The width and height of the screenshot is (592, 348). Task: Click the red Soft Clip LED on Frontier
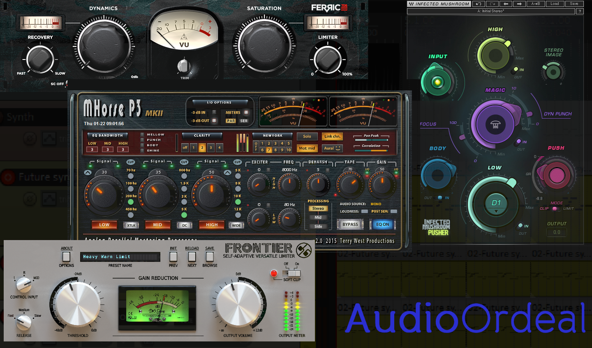[x=274, y=274]
